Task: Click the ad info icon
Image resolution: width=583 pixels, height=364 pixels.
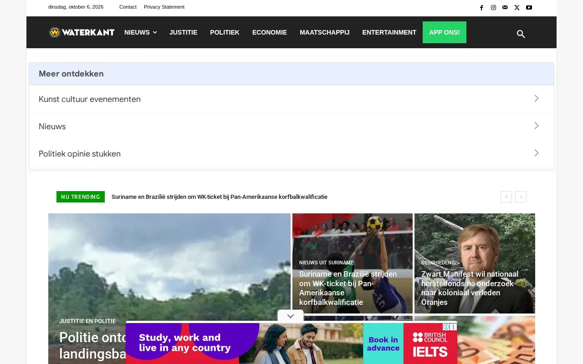Action: (x=446, y=327)
